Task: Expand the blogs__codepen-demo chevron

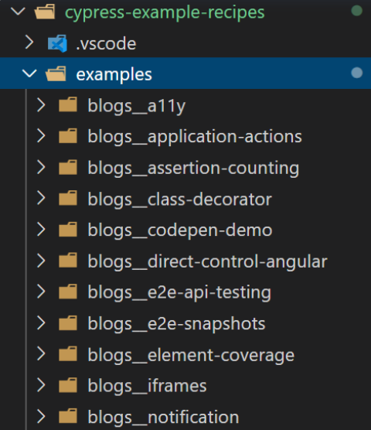Action: (41, 229)
